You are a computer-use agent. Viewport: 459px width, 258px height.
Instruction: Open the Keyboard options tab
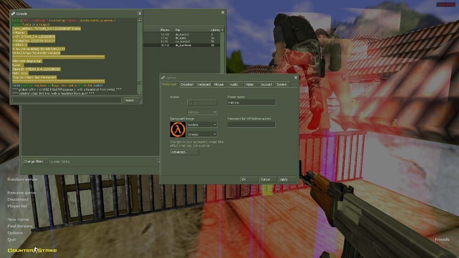204,84
